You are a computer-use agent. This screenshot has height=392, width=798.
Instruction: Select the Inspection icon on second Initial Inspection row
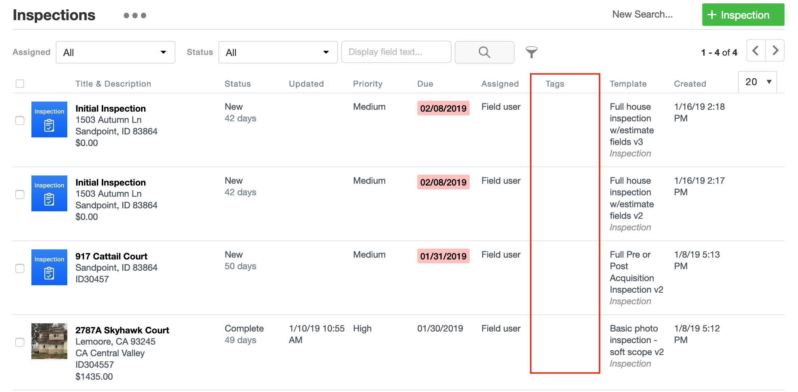point(49,193)
